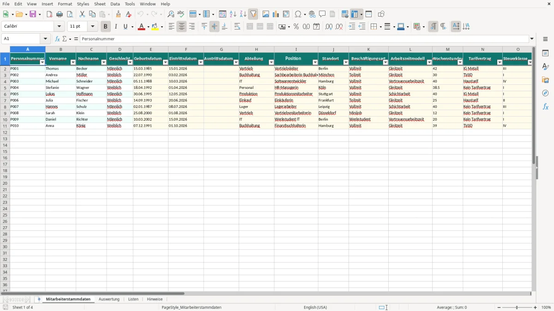Screen dimensions: 554x311
Task: Open the Font Name dropdown arrow
Action: coord(59,27)
